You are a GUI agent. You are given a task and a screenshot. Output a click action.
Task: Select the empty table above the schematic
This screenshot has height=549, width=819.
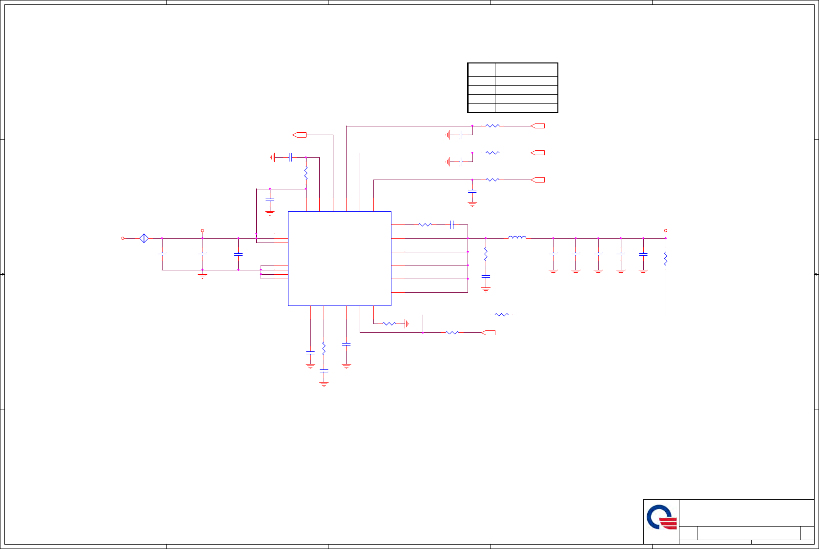[x=512, y=88]
